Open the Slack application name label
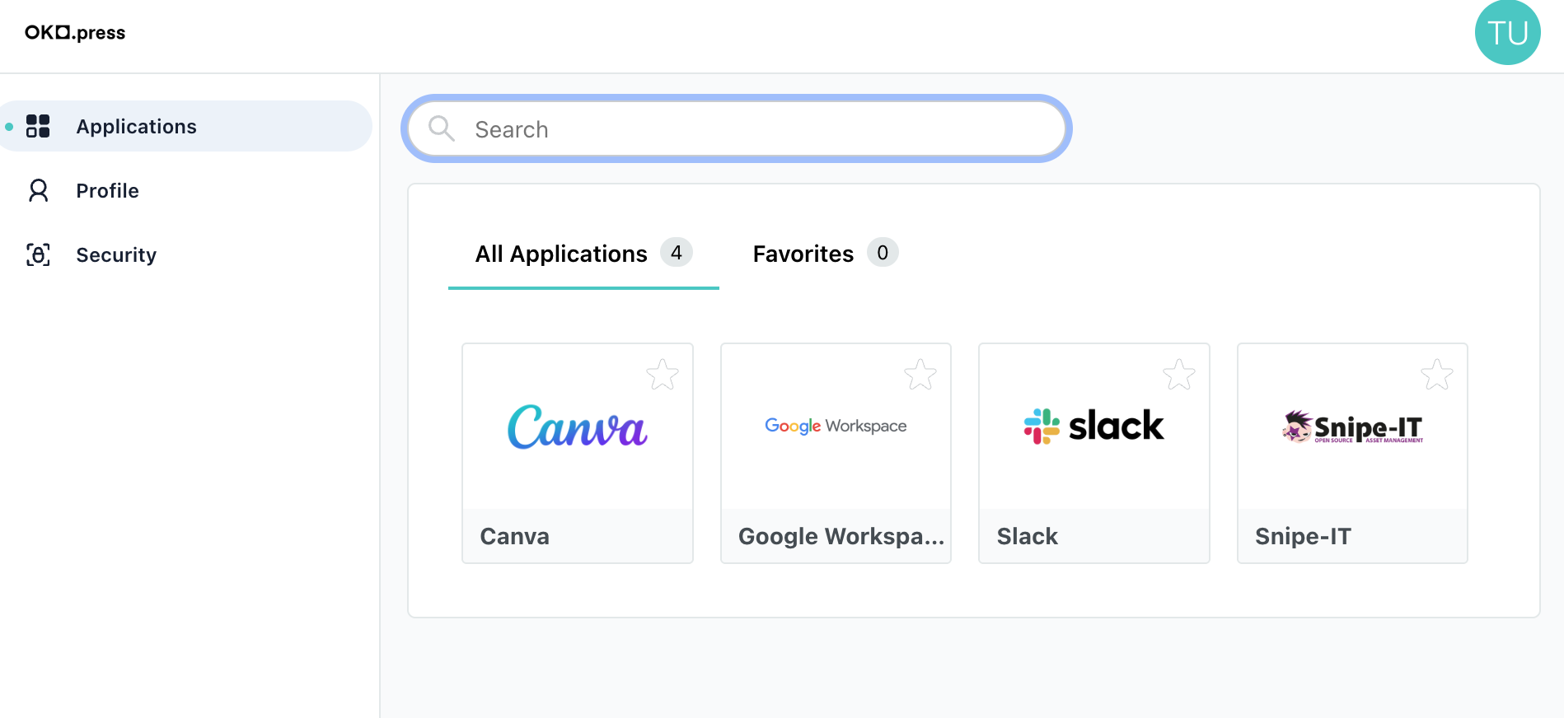 (x=1027, y=537)
